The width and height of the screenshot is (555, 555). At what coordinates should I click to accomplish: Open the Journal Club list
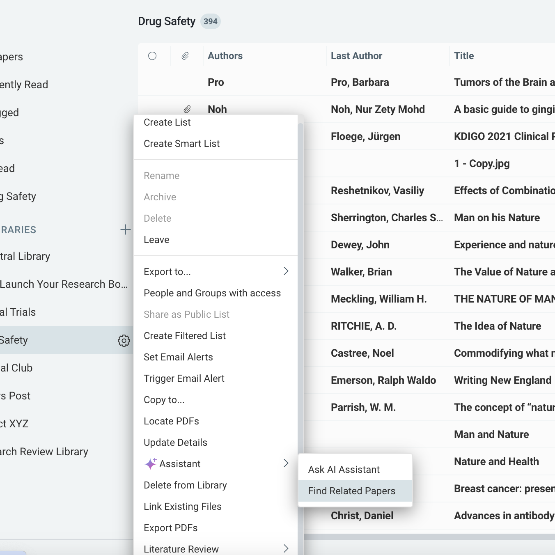tap(16, 368)
